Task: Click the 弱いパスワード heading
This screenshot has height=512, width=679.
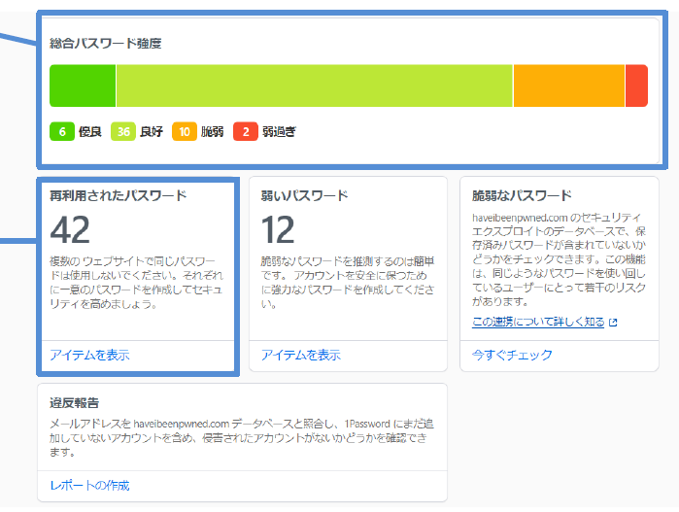Action: pyautogui.click(x=304, y=196)
